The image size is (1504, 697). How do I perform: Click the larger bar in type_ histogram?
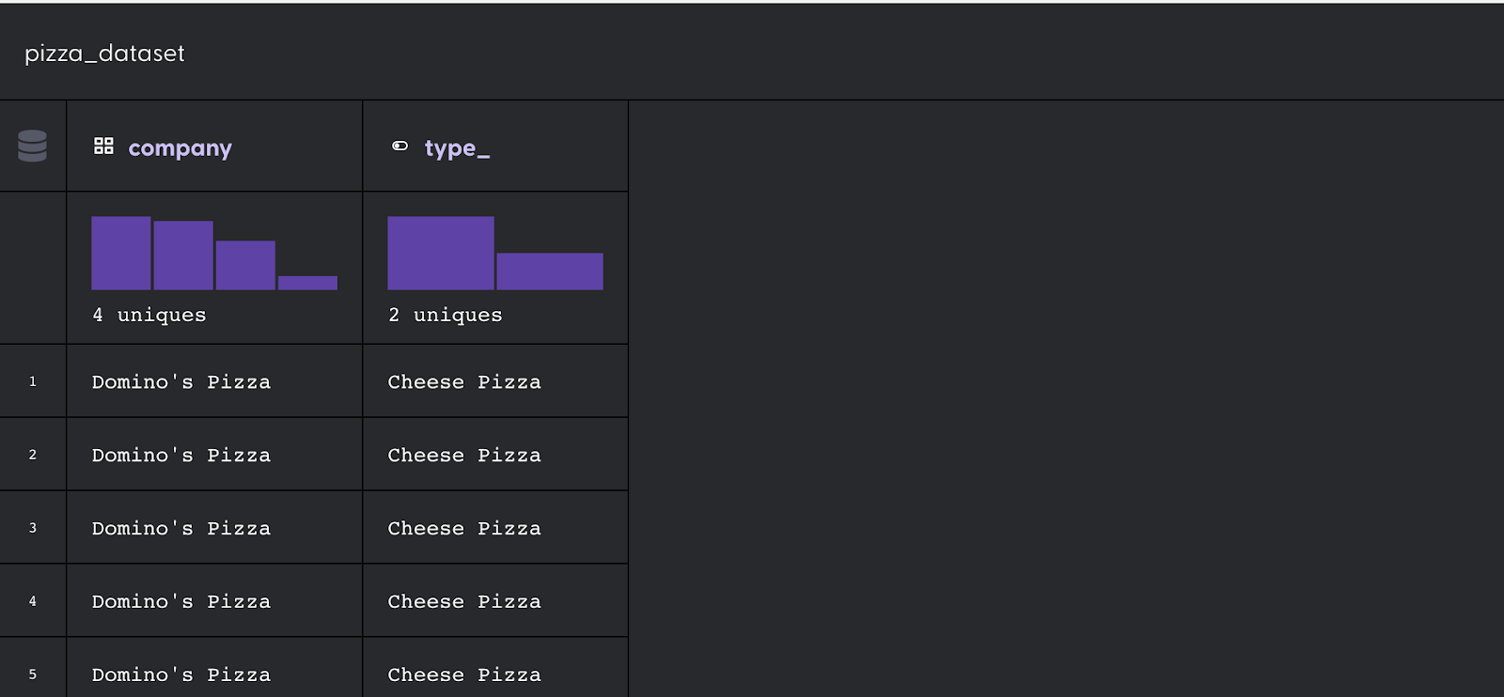tap(441, 253)
